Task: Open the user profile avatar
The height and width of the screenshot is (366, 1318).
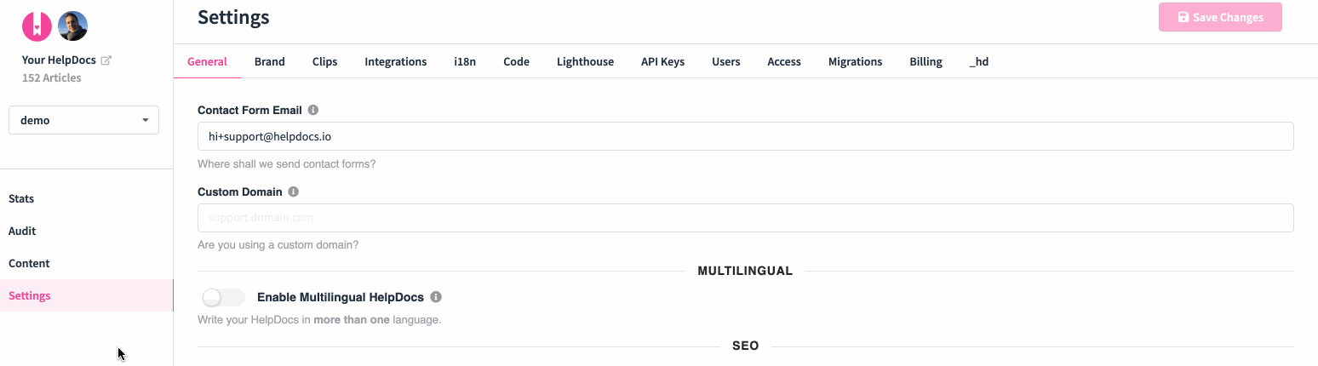Action: click(73, 26)
